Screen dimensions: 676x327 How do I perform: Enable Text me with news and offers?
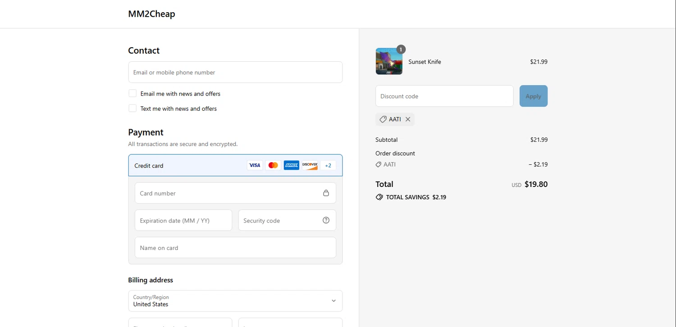(x=132, y=108)
